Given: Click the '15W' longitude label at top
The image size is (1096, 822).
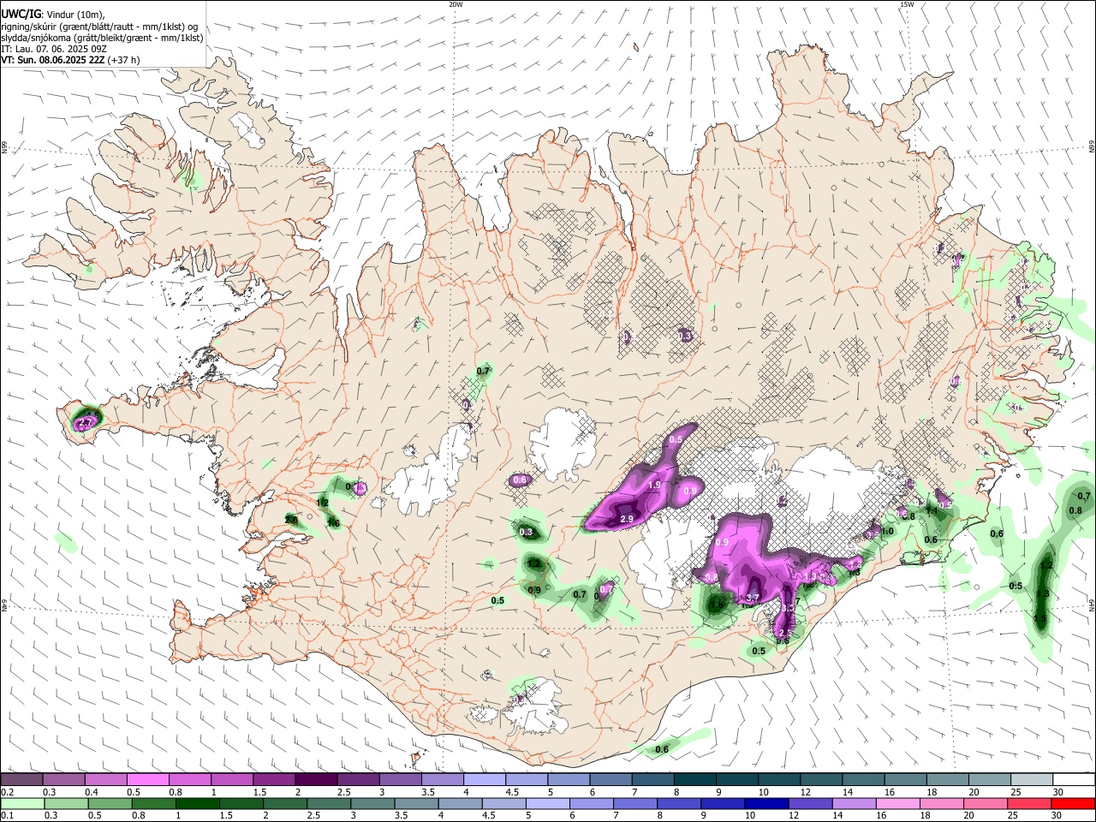Looking at the screenshot, I should pyautogui.click(x=907, y=4).
